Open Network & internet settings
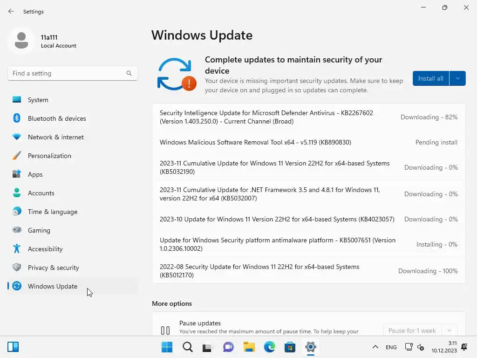 (72, 137)
